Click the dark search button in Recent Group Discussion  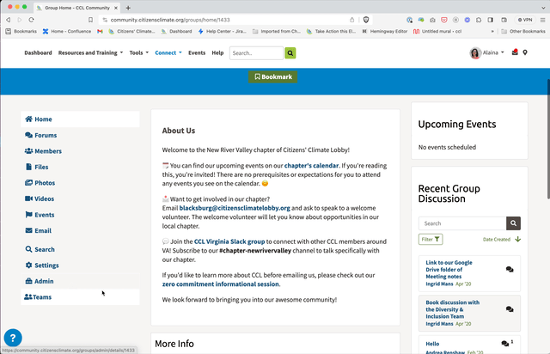(513, 223)
